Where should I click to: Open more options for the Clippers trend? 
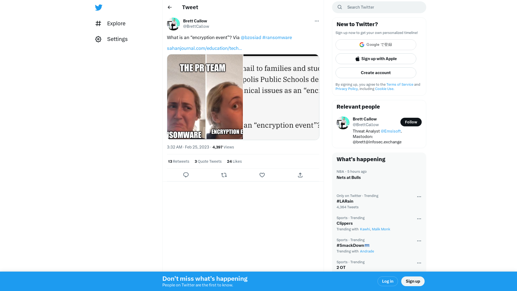click(419, 219)
